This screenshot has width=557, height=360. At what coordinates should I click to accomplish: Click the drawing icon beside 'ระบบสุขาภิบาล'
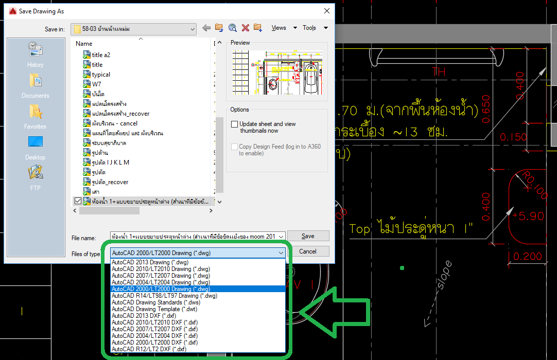point(86,143)
